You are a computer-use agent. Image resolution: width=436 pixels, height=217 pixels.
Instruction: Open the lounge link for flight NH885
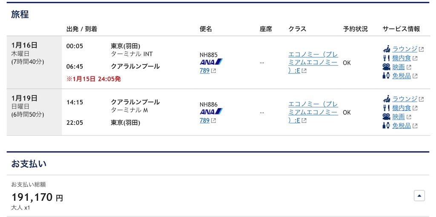pyautogui.click(x=404, y=49)
